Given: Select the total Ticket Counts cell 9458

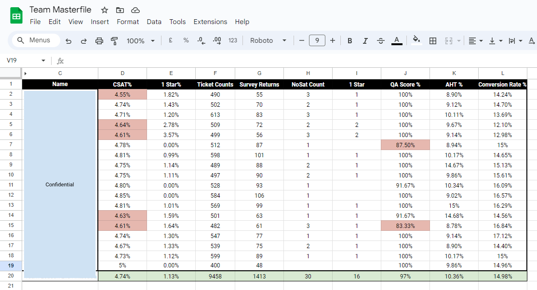Looking at the screenshot, I should [x=215, y=277].
